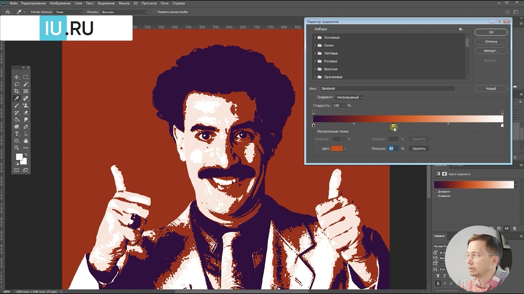The height and width of the screenshot is (294, 524).
Task: Click the Новый button
Action: (491, 88)
